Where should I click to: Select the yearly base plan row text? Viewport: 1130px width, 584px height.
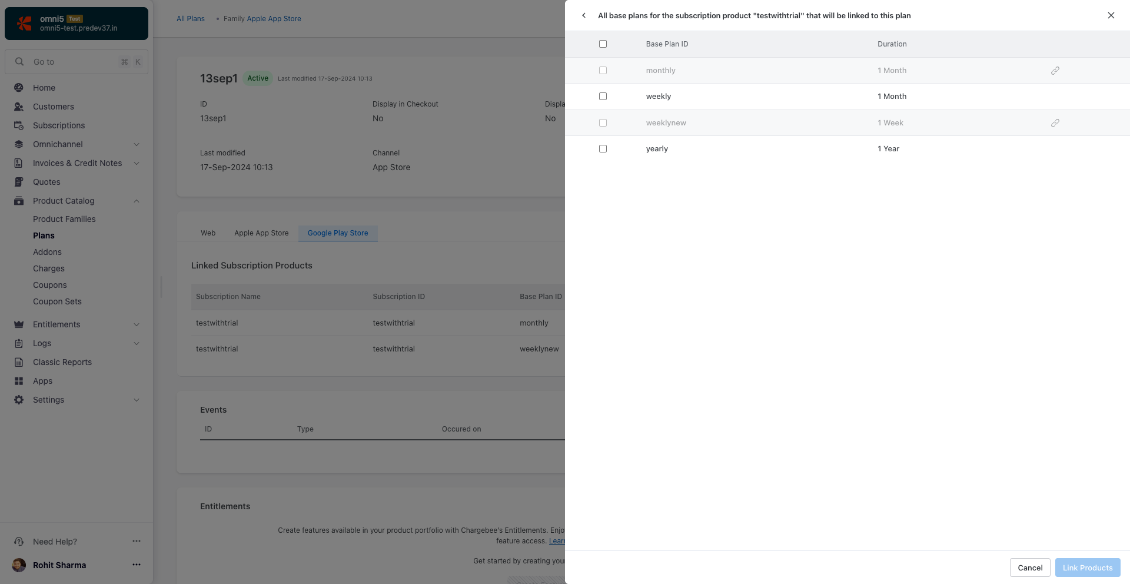[657, 149]
